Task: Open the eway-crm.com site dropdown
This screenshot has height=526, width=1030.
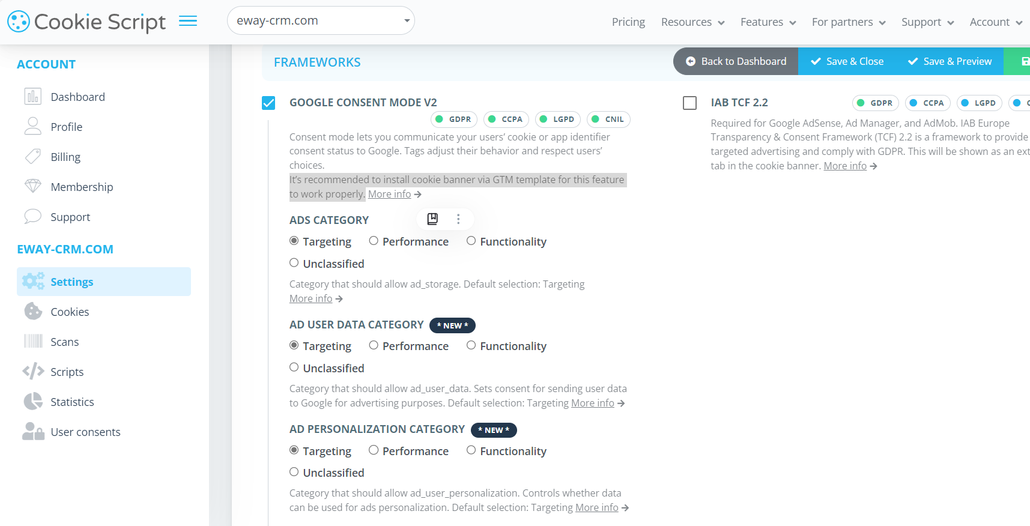Action: [321, 20]
